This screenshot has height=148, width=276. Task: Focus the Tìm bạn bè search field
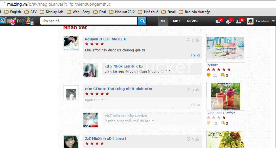[x=89, y=21]
